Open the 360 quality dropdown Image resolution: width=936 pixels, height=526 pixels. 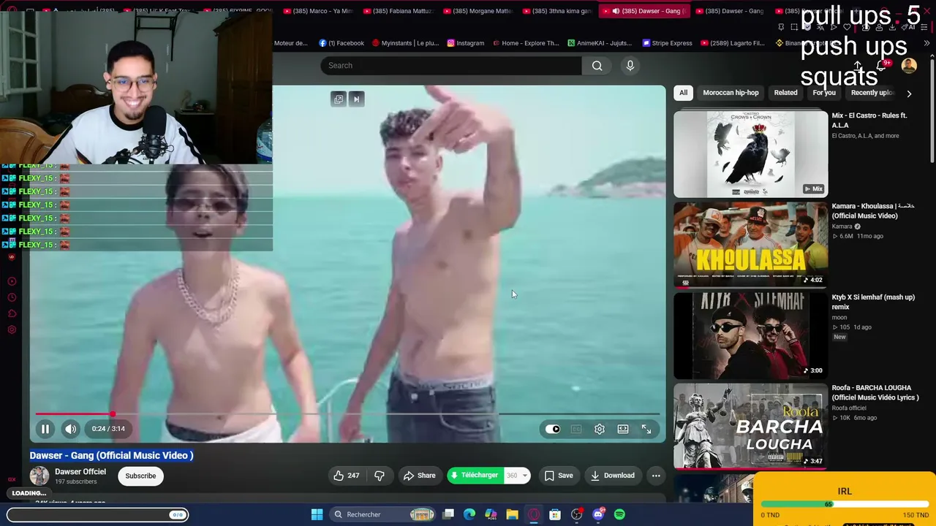[517, 476]
